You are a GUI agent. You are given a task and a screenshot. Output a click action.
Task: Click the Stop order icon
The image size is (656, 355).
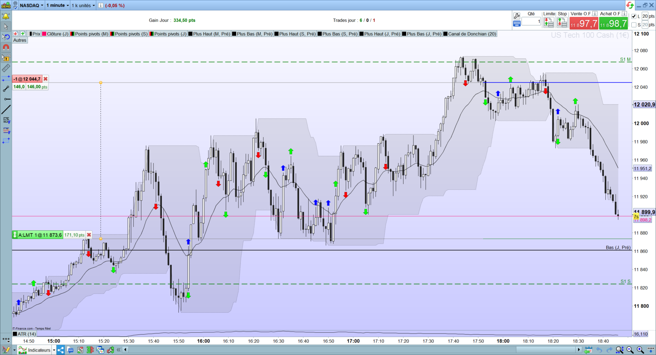(562, 23)
